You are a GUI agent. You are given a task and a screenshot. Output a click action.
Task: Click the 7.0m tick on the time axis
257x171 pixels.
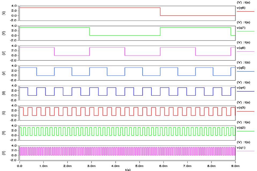coord(187,166)
